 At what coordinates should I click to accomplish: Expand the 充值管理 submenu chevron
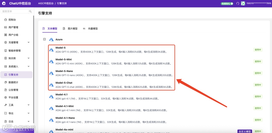(29, 43)
